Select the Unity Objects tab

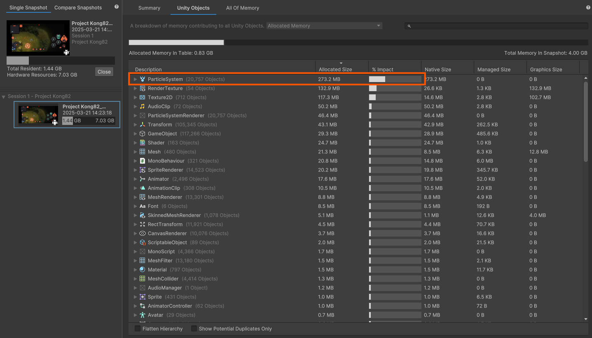(193, 8)
